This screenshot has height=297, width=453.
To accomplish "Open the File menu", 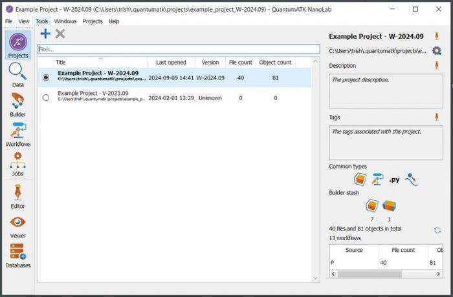I will (x=8, y=21).
